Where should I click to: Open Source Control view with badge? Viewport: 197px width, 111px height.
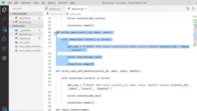(4, 29)
